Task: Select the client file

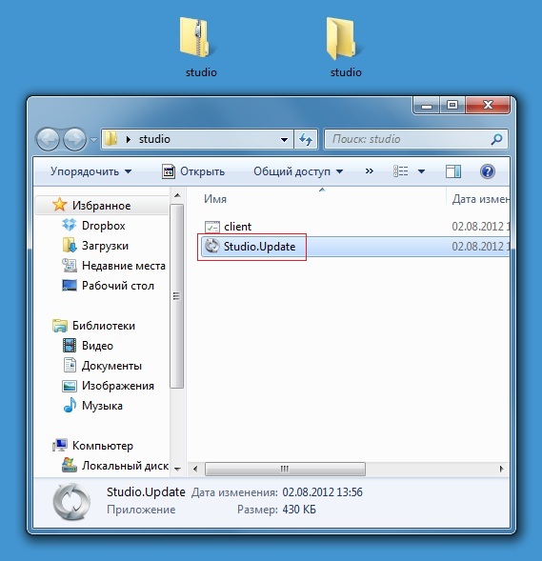Action: coord(355,227)
